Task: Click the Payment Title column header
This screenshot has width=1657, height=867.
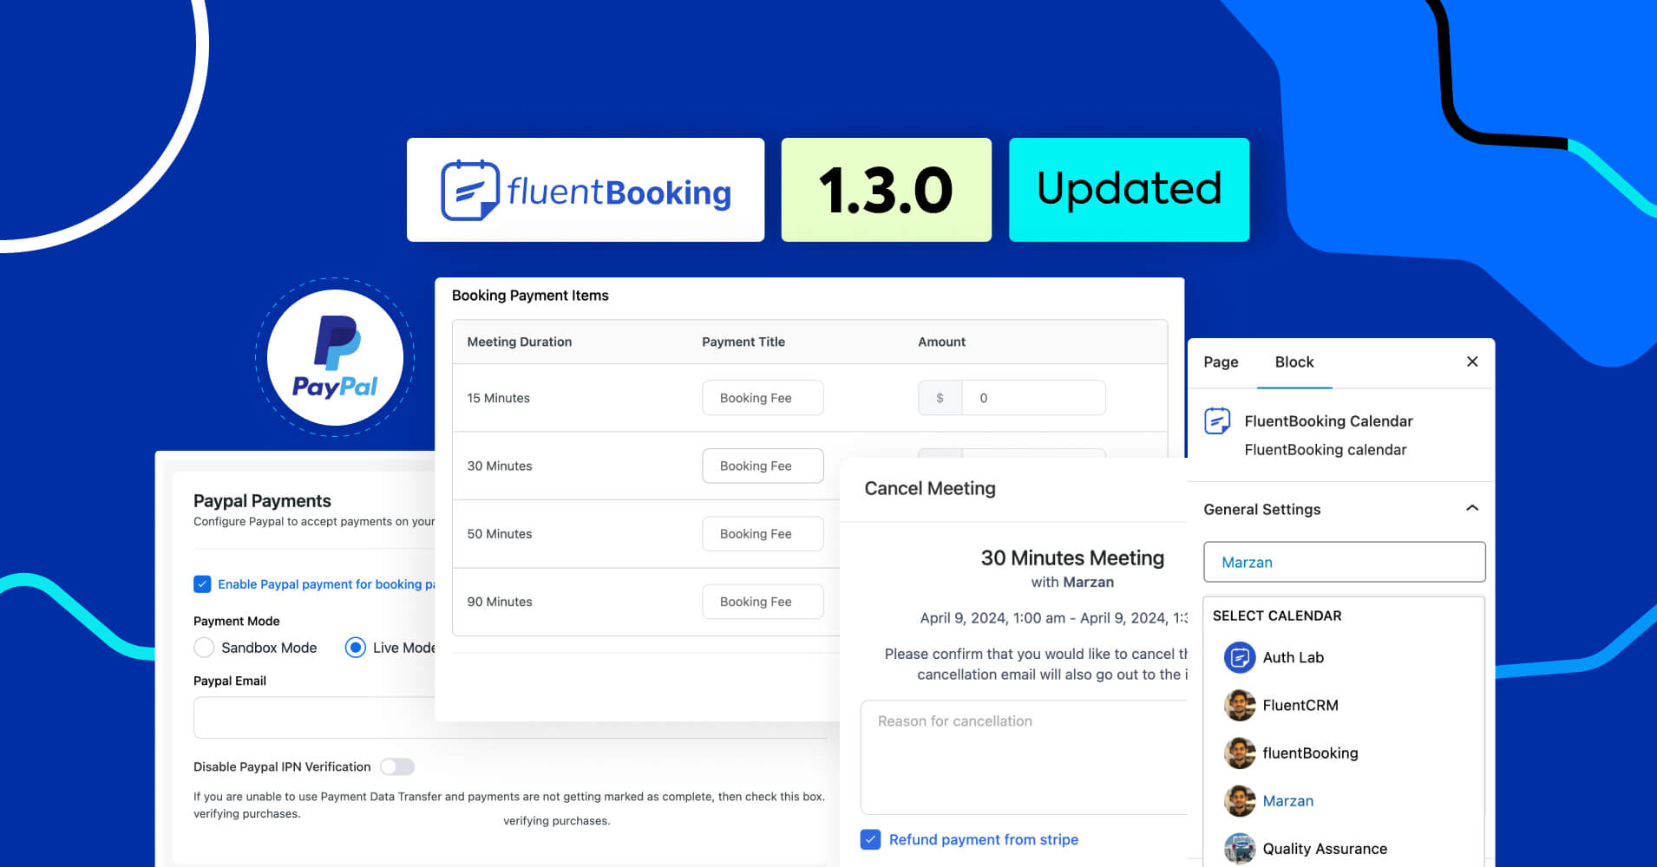Action: click(x=743, y=342)
